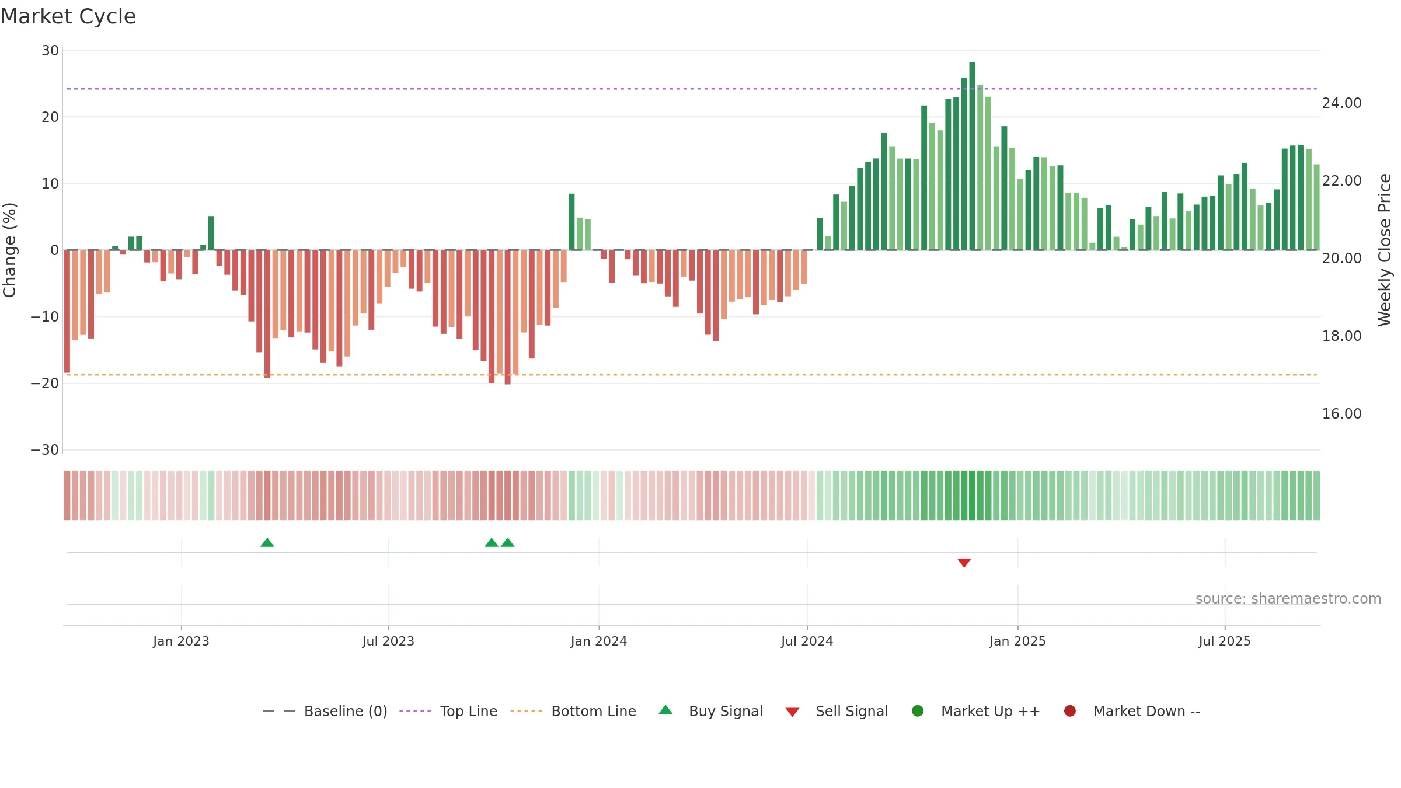Click the Jan 2023 axis label
Image resolution: width=1401 pixels, height=788 pixels.
181,641
